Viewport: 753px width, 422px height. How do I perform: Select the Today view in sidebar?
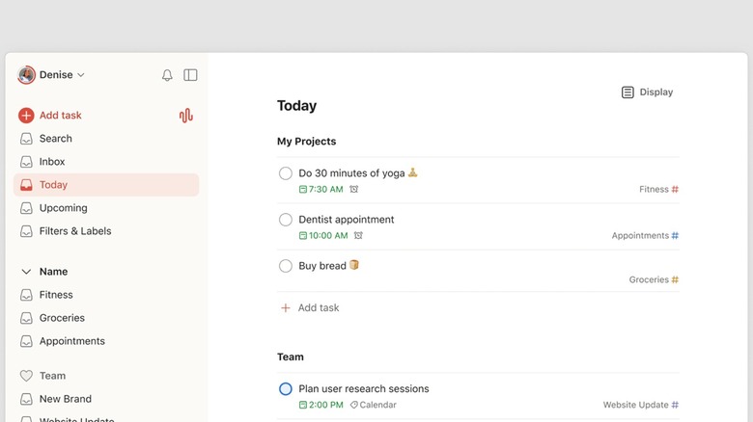(x=106, y=185)
